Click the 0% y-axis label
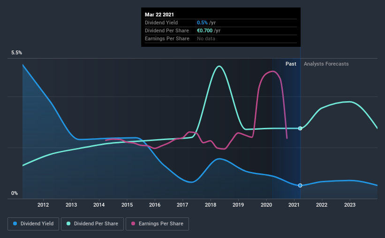Viewport: 385px width, 238px height. pos(15,193)
